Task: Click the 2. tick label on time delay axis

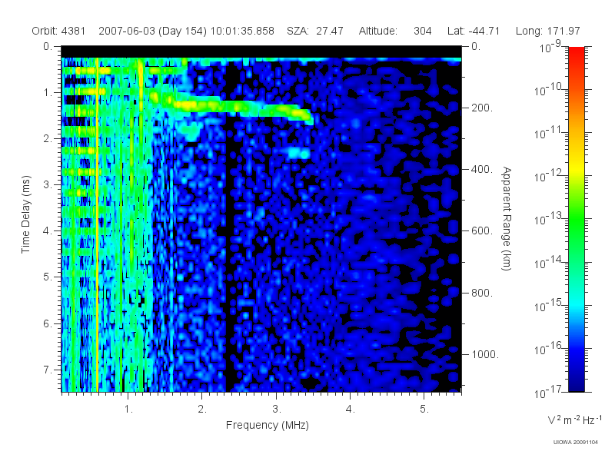Action: click(48, 139)
